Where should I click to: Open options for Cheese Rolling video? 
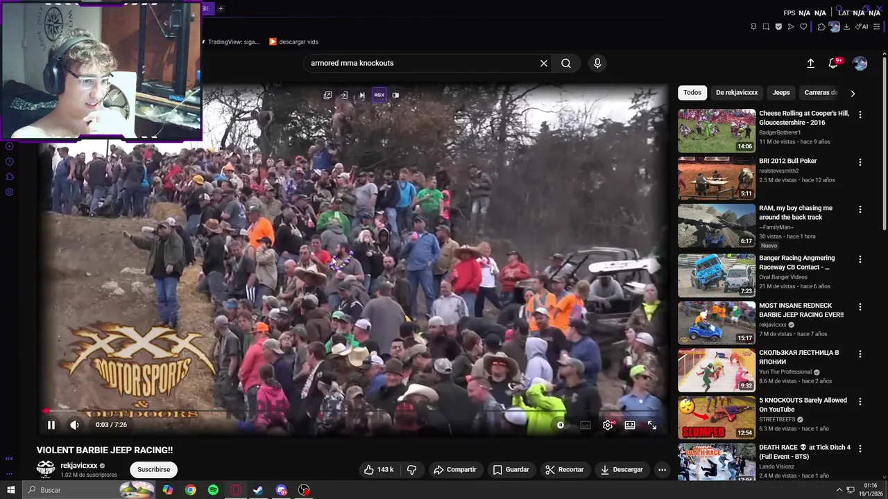(860, 115)
